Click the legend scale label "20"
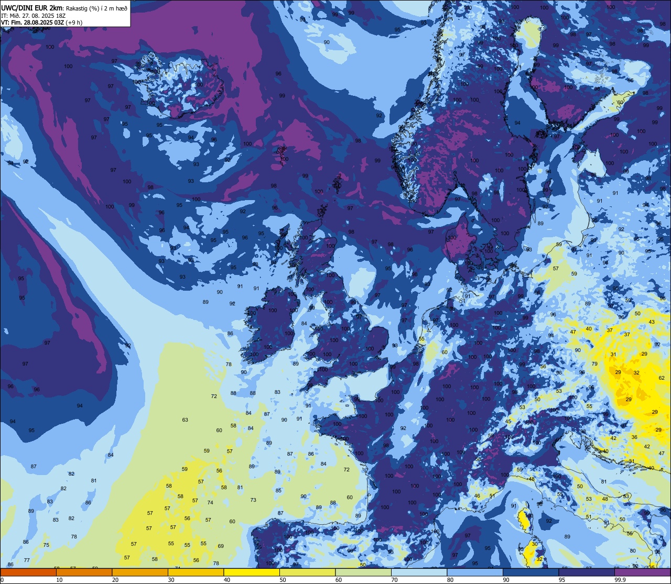 (x=115, y=580)
